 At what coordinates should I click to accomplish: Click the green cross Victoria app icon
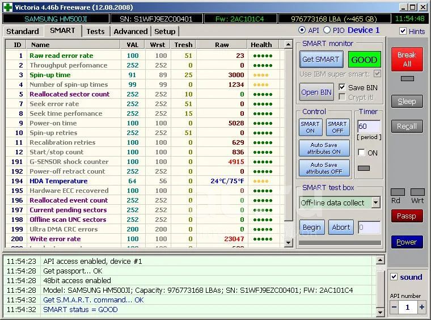pyautogui.click(x=8, y=7)
